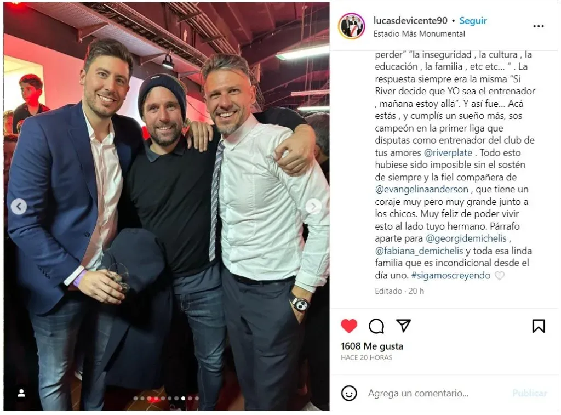Image resolution: width=561 pixels, height=415 pixels.
Task: Open lucasdevicente90 profile picture
Action: 352,26
